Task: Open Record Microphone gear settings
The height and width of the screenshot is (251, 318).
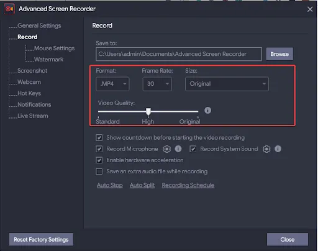Action: point(167,149)
